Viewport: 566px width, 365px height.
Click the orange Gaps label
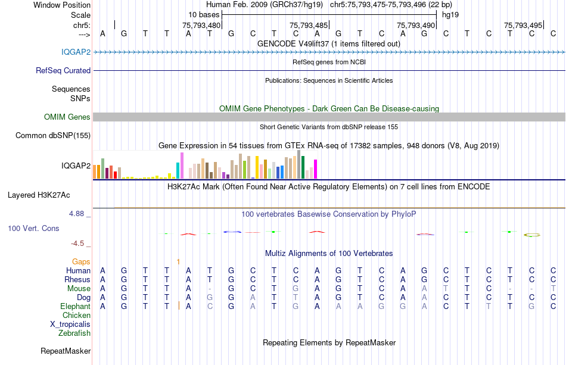(81, 261)
